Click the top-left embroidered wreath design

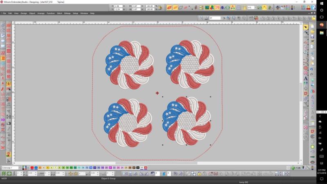[x=130, y=65]
